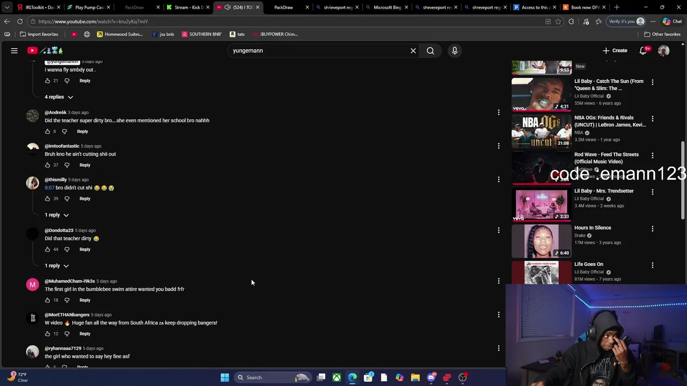
Task: Open the Lil Baby Catch The Sun thumbnail
Action: (x=541, y=94)
